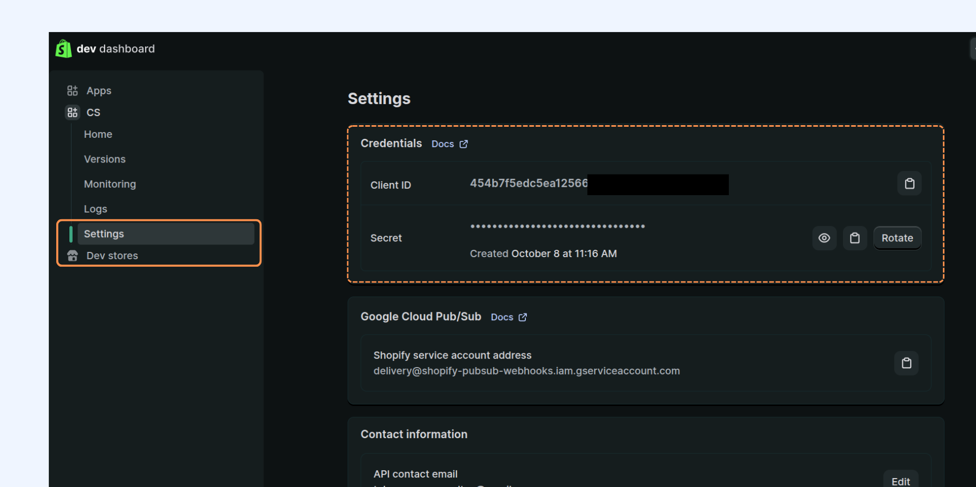Open the Google Cloud Pub/Sub Docs link

click(x=502, y=317)
